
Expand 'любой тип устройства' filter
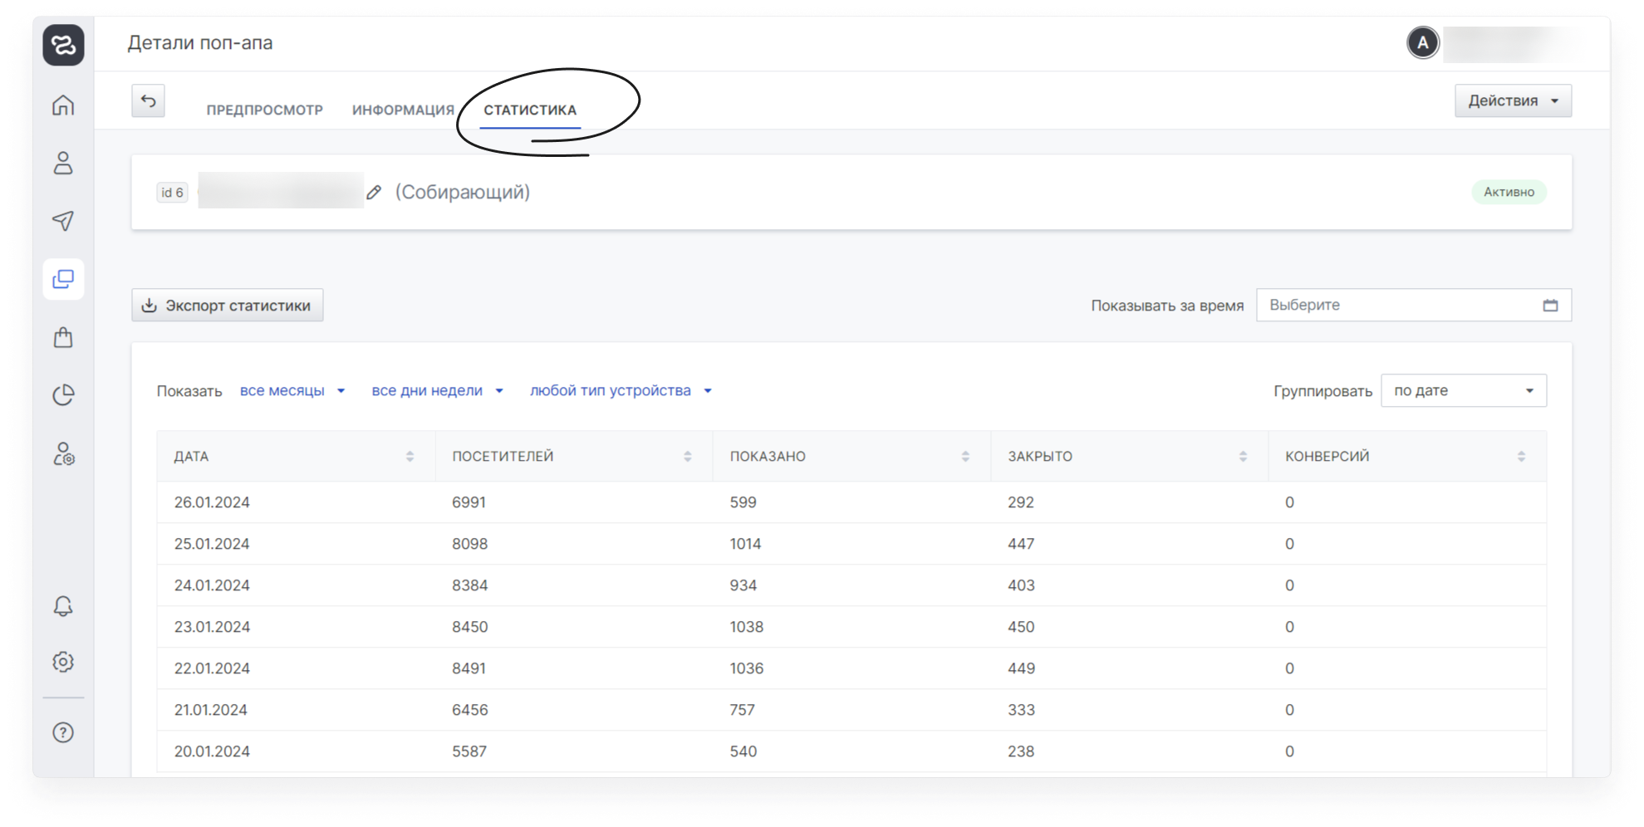621,390
